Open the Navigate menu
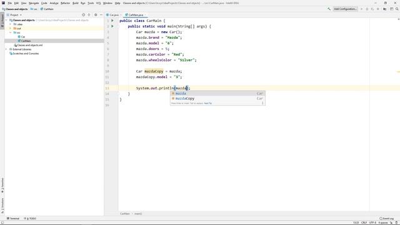This screenshot has height=225, width=400. (34, 3)
